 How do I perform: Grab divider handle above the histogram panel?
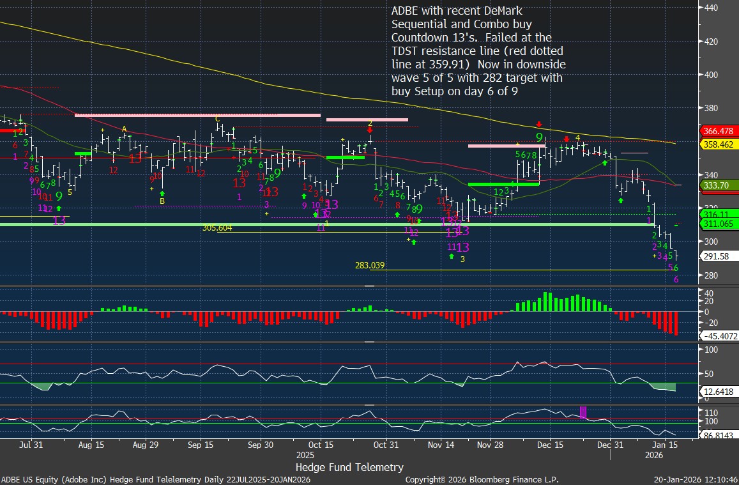pos(369,287)
